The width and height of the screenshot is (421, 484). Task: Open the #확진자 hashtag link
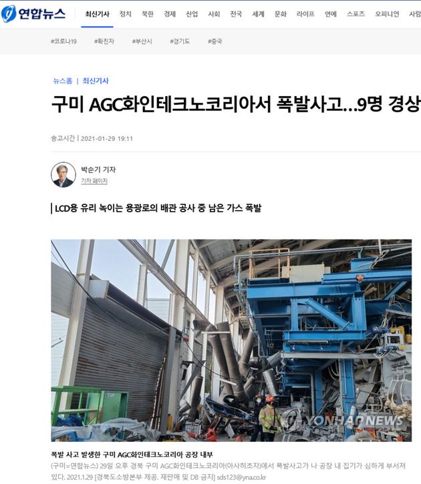[104, 41]
